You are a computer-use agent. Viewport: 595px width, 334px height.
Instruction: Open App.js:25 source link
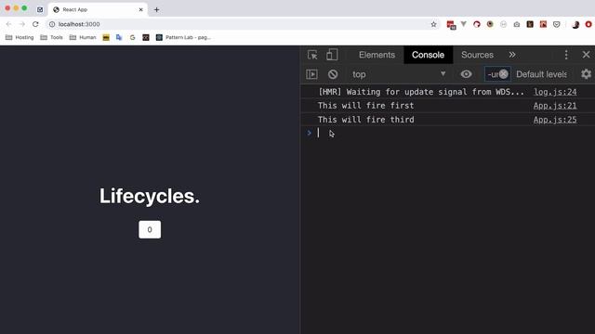[x=555, y=120]
